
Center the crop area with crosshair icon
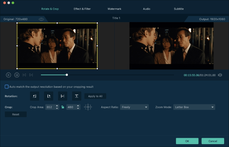point(88,107)
